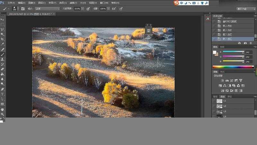Image resolution: width=257 pixels, height=145 pixels.
Task: Open the brush preset picker dropdown
Action: point(18,9)
